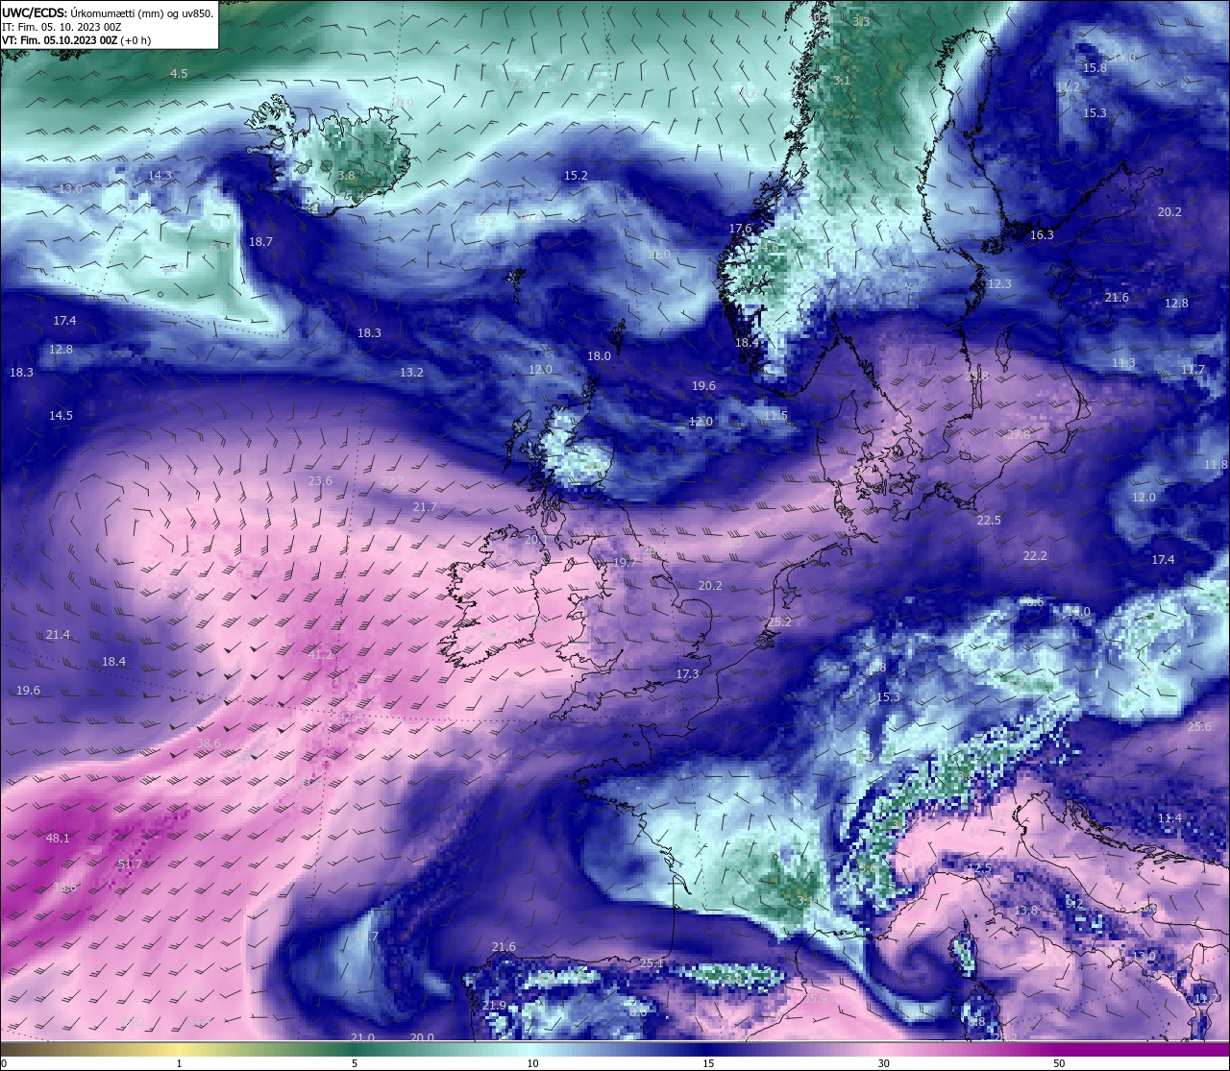Click the 14.3 value label
The width and height of the screenshot is (1230, 1071).
point(160,176)
